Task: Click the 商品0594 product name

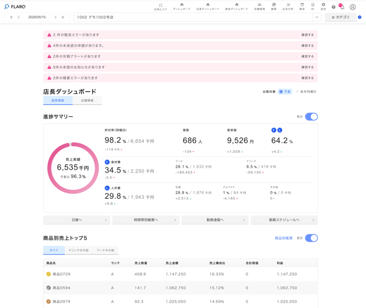Action: pyautogui.click(x=61, y=288)
